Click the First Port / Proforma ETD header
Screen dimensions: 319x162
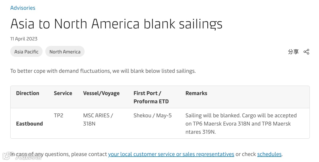tap(151, 97)
